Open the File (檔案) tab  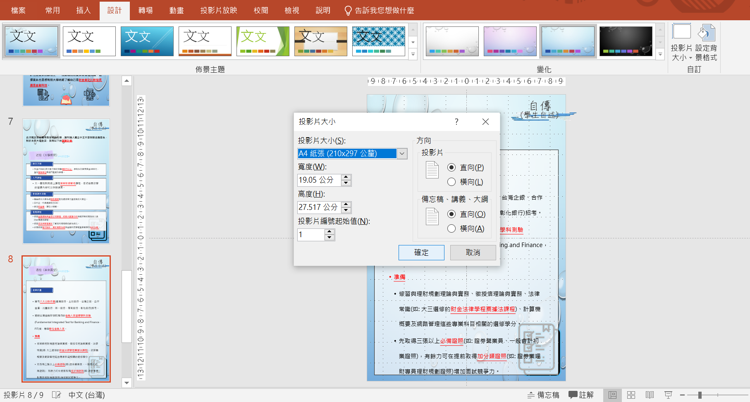pyautogui.click(x=18, y=10)
